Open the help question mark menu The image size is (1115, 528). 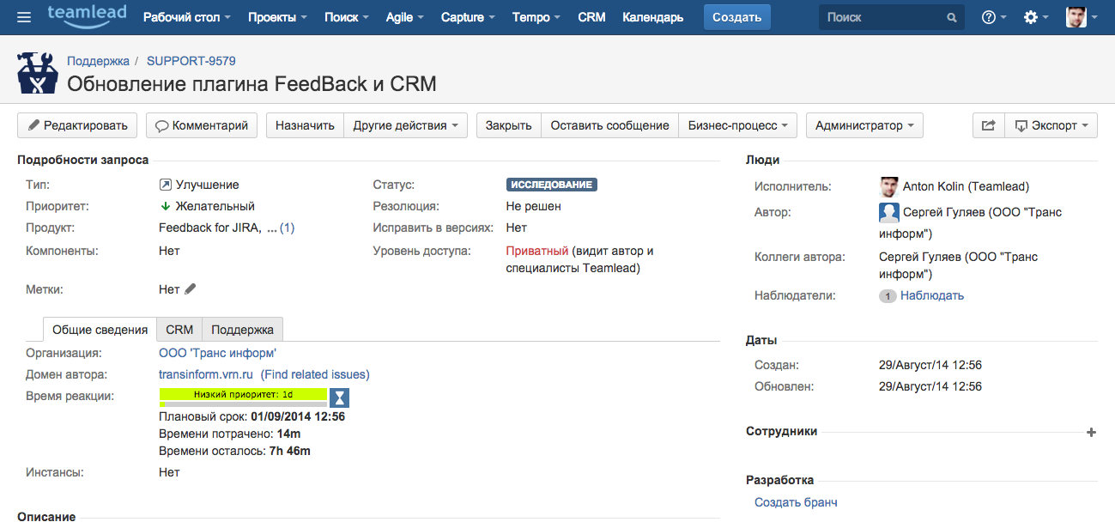pyautogui.click(x=993, y=17)
